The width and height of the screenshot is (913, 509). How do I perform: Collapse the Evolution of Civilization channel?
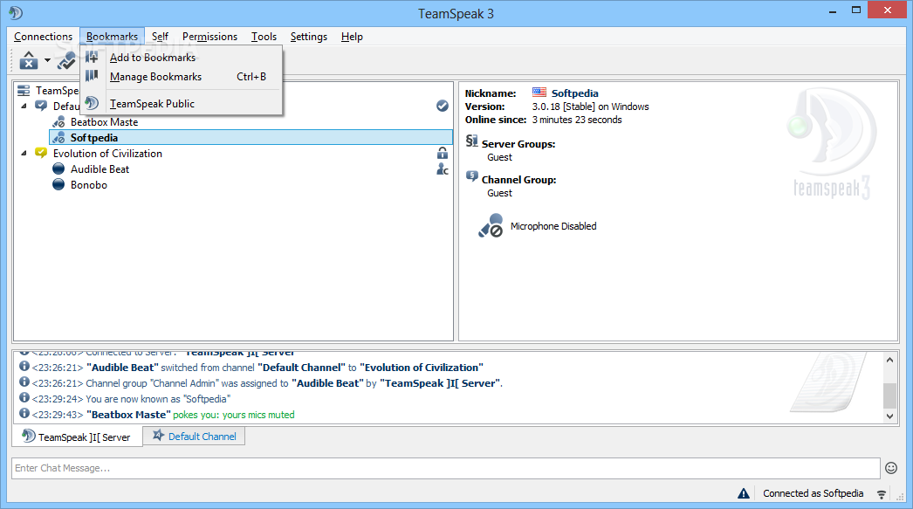pyautogui.click(x=24, y=153)
